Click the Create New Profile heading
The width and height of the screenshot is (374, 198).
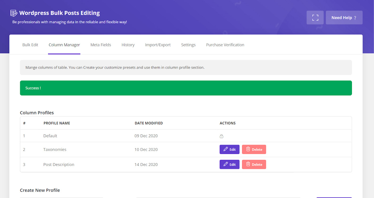click(x=40, y=190)
